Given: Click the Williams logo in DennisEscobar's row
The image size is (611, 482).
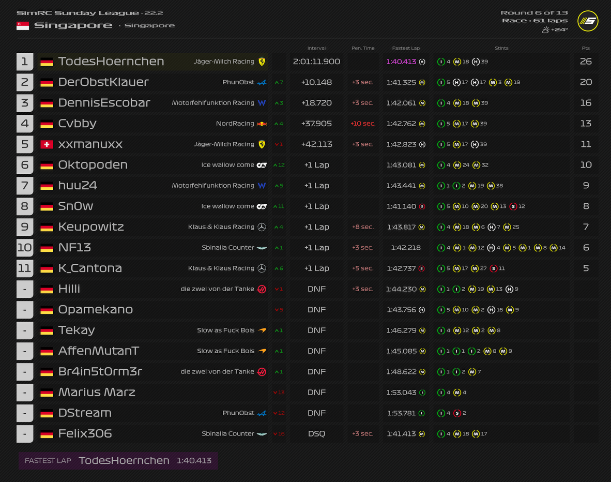Looking at the screenshot, I should pos(262,103).
